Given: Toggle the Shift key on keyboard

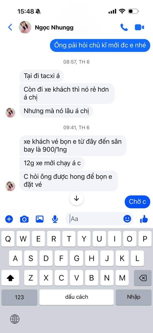Looking at the screenshot, I should [10, 278].
